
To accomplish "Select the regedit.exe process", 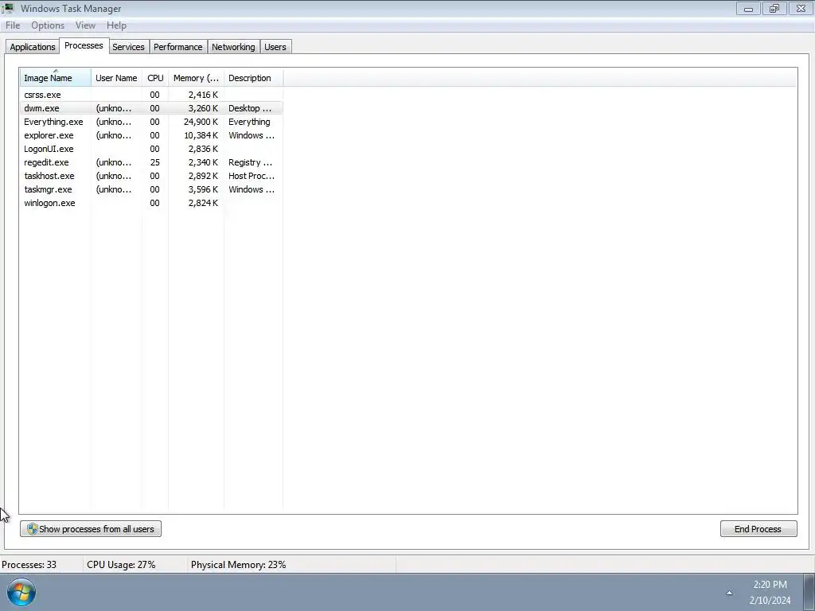I will click(151, 162).
